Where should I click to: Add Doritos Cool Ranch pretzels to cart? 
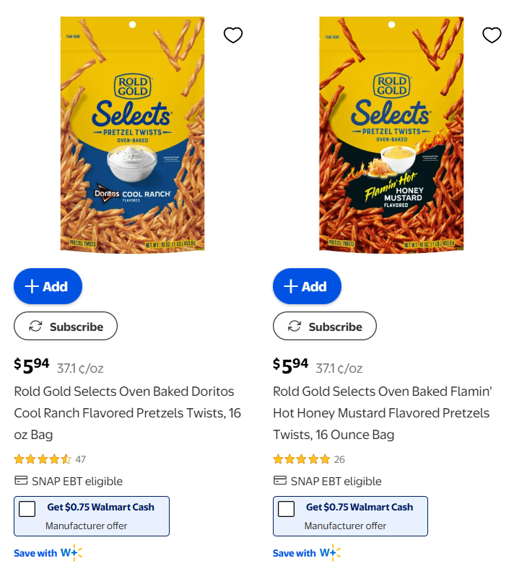point(48,286)
